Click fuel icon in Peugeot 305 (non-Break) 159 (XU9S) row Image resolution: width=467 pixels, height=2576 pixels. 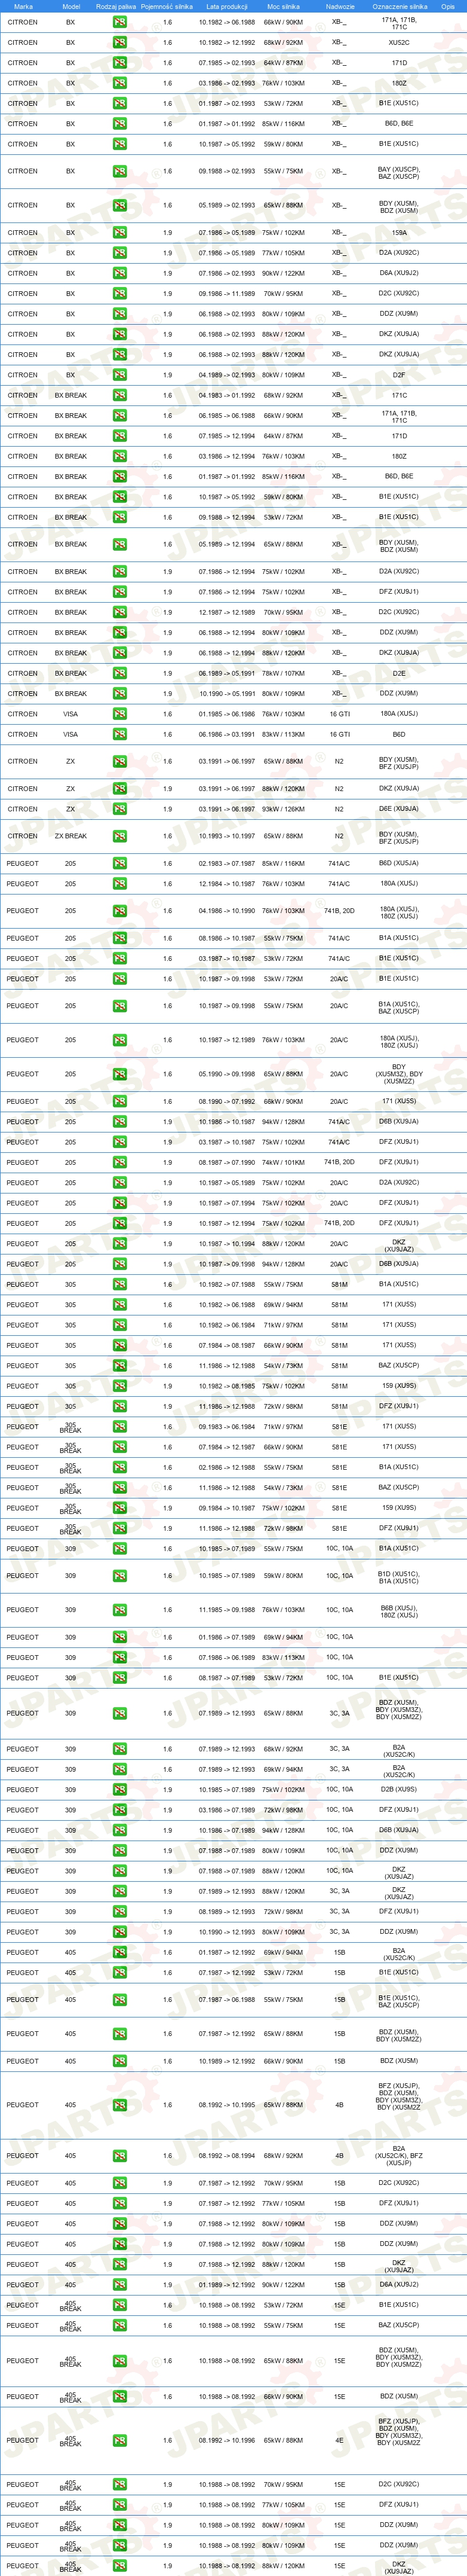pos(120,1386)
